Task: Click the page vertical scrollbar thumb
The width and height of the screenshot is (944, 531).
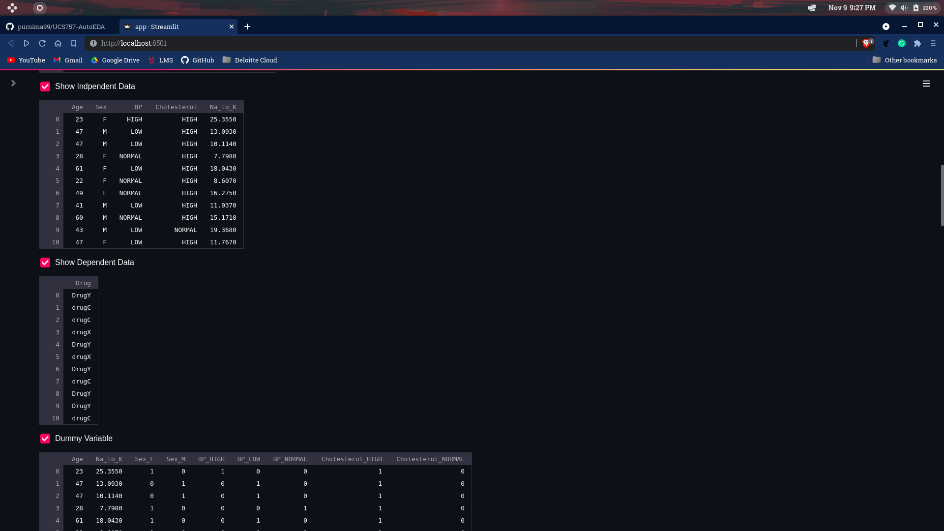Action: (942, 195)
